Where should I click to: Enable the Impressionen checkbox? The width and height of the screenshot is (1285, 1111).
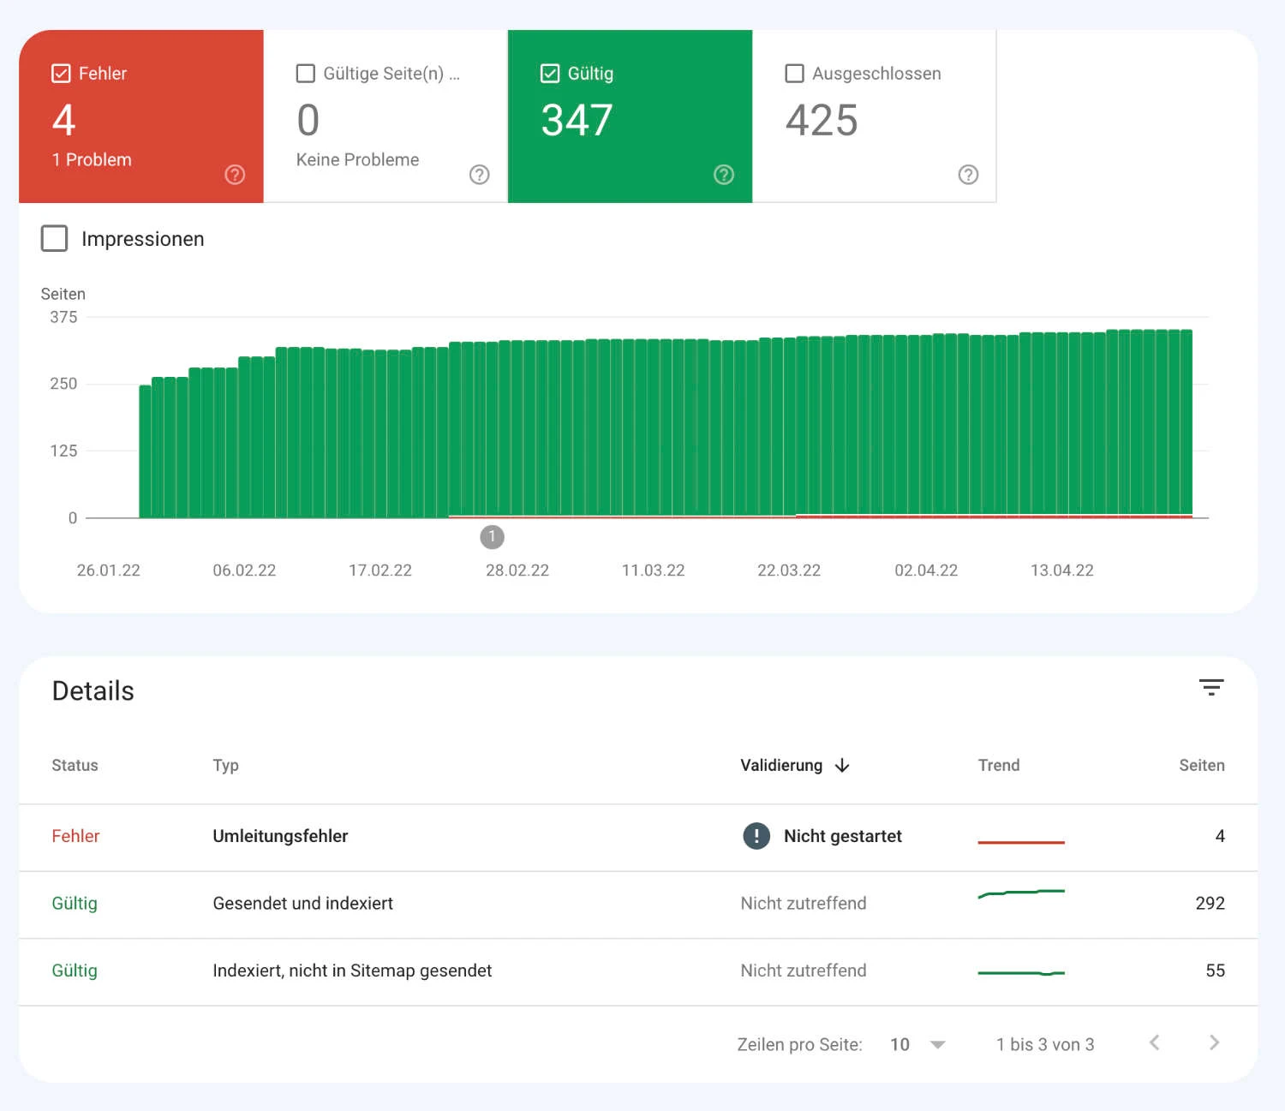coord(54,238)
